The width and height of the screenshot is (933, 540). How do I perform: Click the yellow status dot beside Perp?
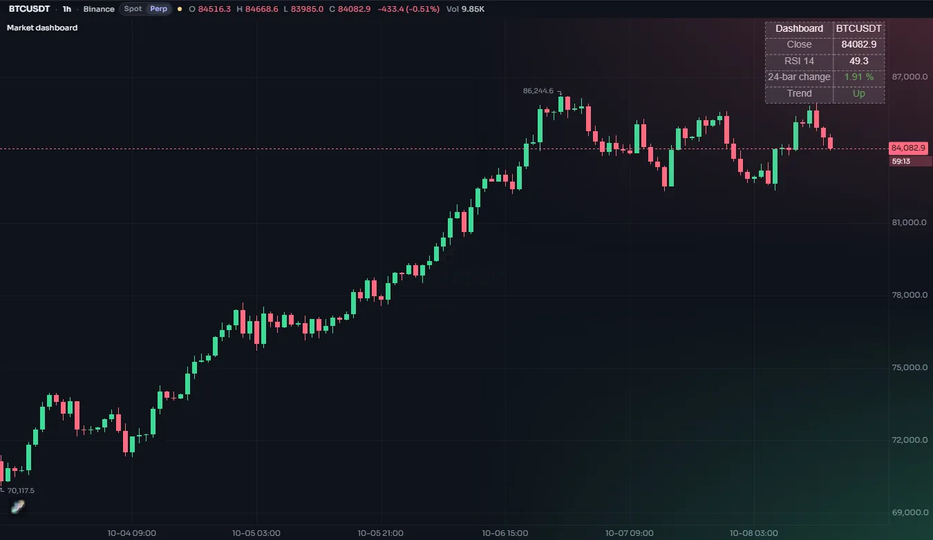180,9
